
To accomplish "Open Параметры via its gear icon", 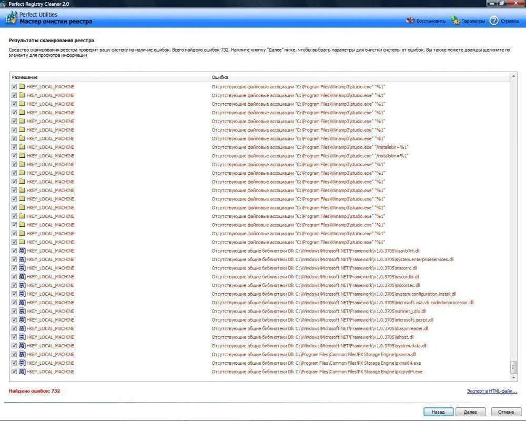I will point(455,20).
